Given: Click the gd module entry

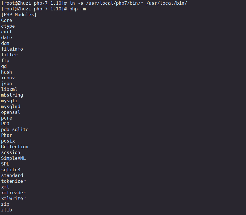Looking at the screenshot, I should 4,66.
